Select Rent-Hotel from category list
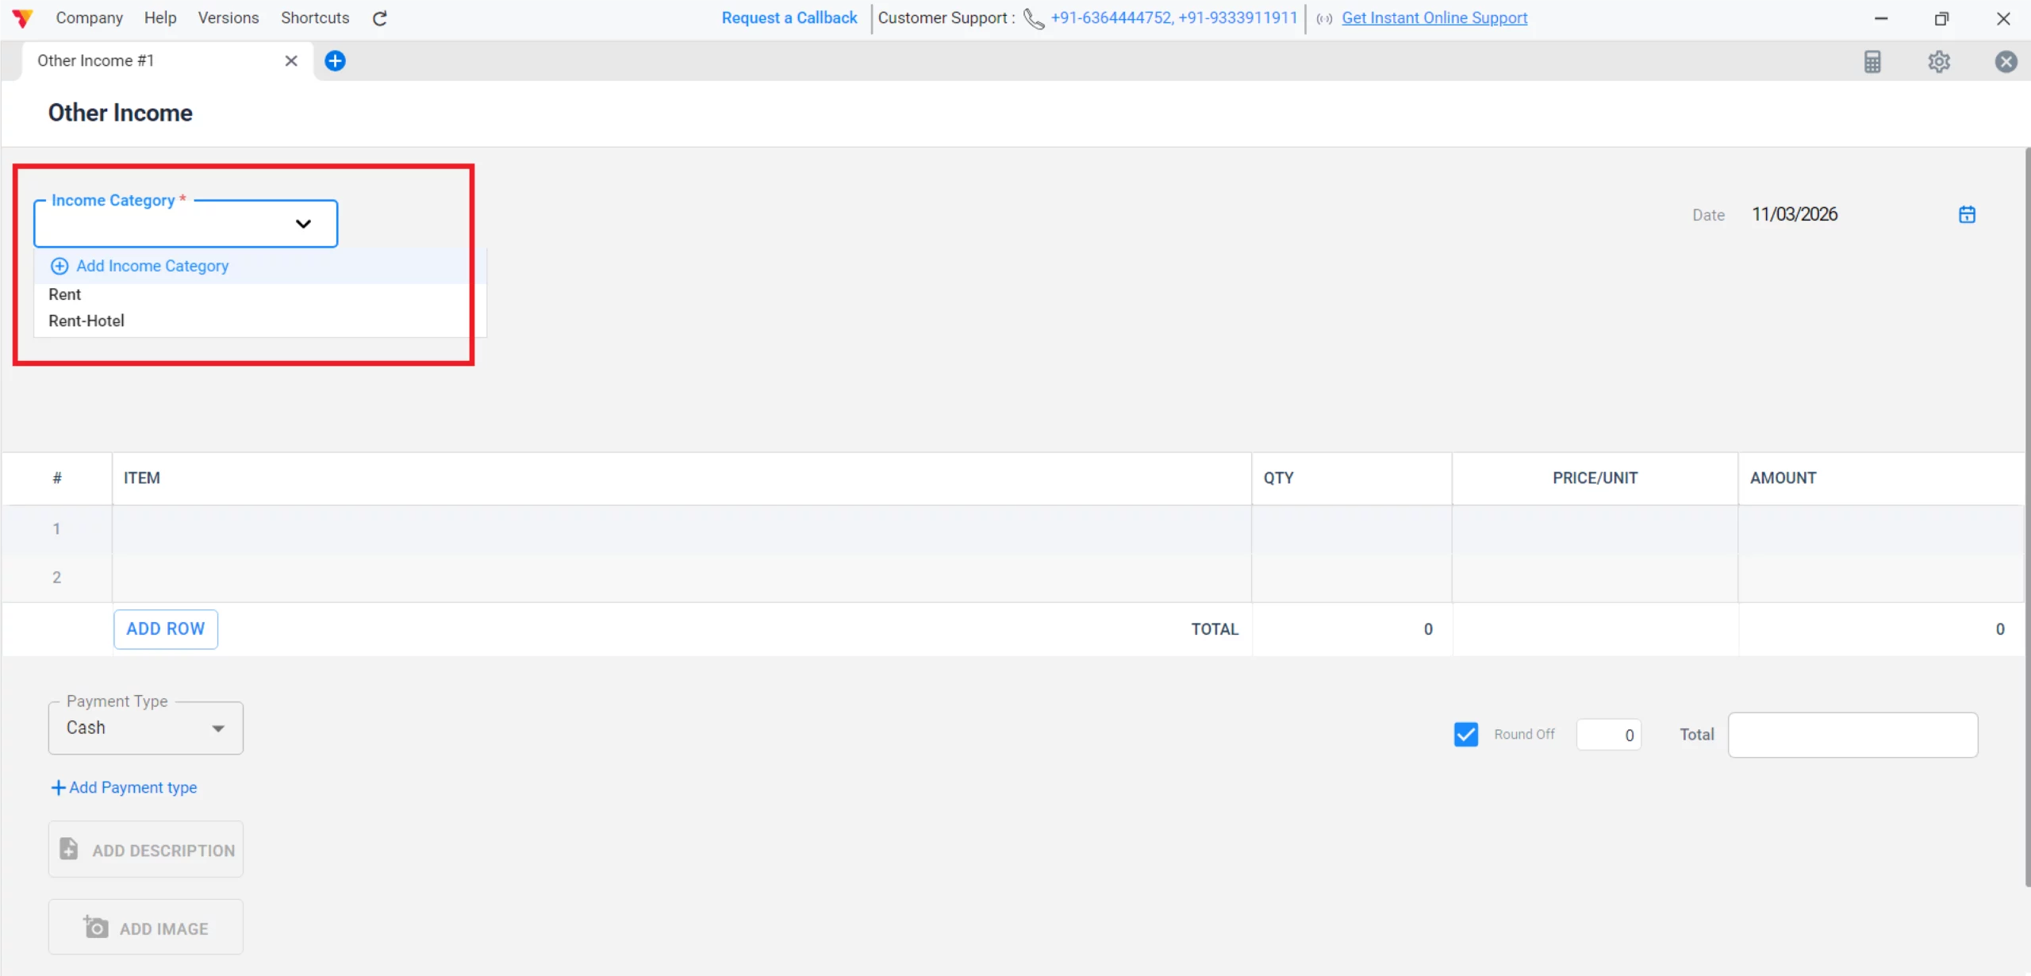The image size is (2031, 976). (x=86, y=321)
